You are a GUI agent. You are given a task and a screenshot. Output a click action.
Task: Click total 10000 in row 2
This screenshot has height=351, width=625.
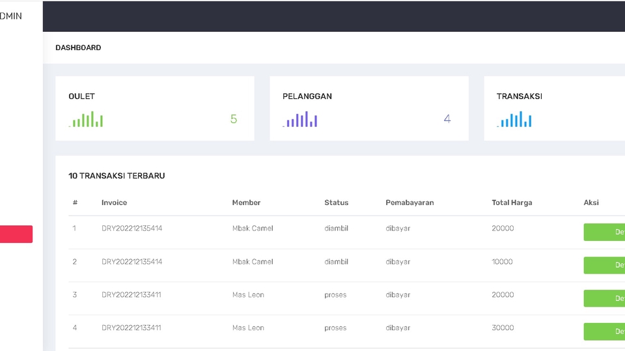pos(502,262)
